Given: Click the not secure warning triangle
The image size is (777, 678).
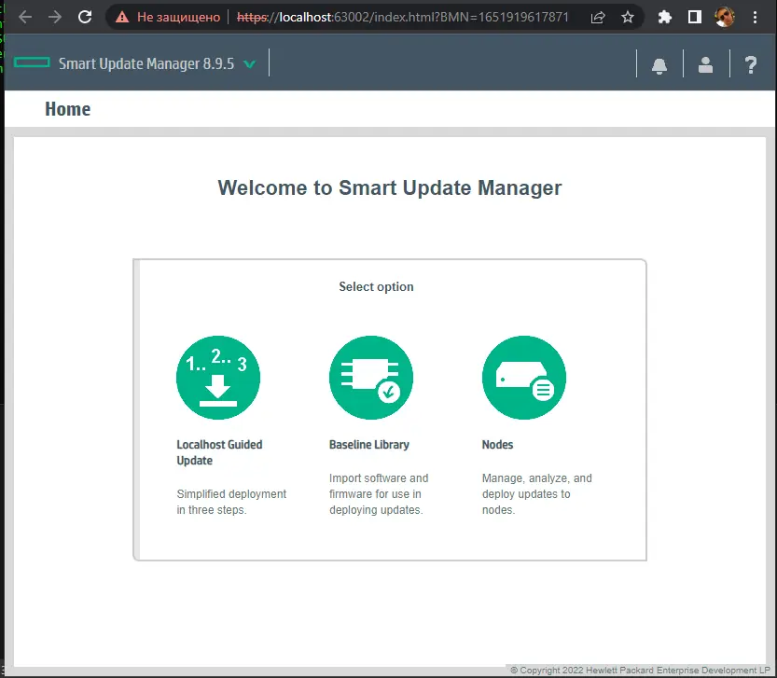Looking at the screenshot, I should [122, 18].
